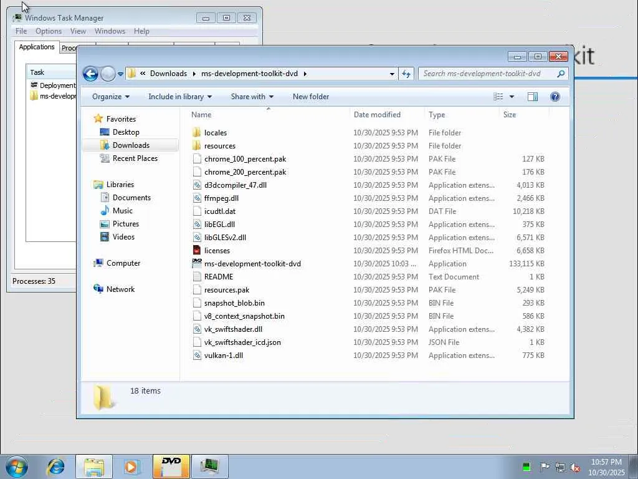
Task: Select the vk_swiftshader.dll file icon
Action: (x=197, y=329)
